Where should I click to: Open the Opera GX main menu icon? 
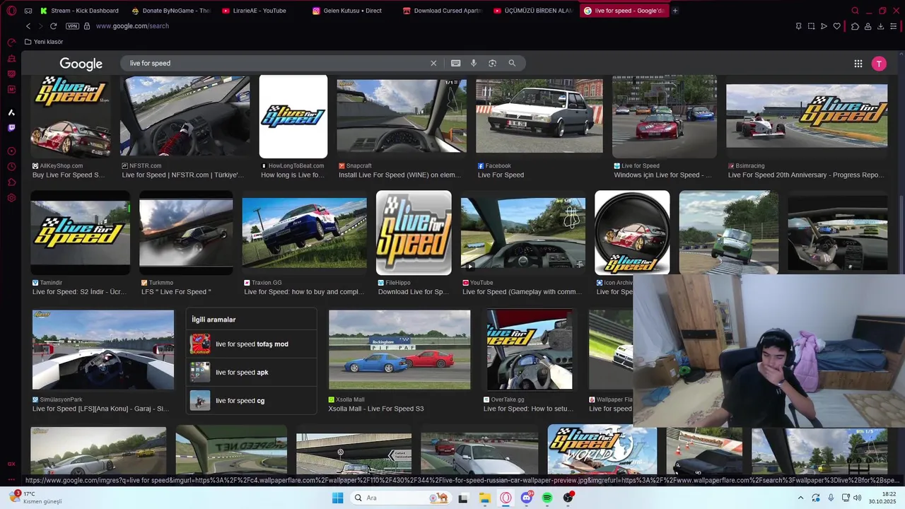tap(11, 11)
